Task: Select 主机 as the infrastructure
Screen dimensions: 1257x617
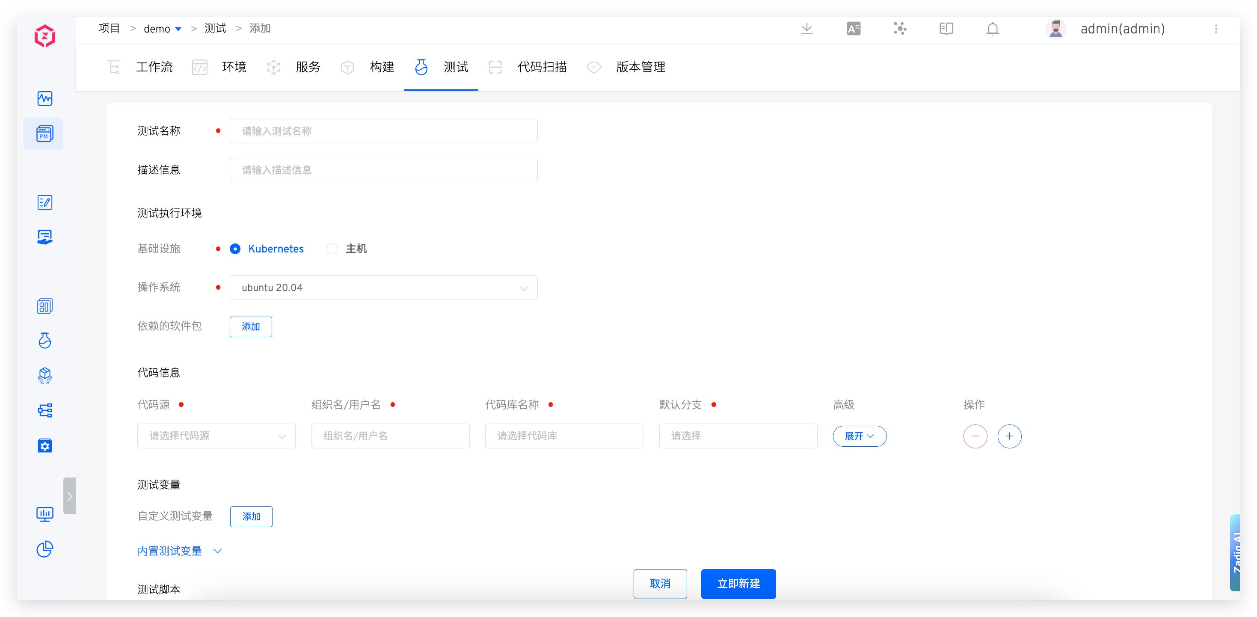Action: [332, 249]
